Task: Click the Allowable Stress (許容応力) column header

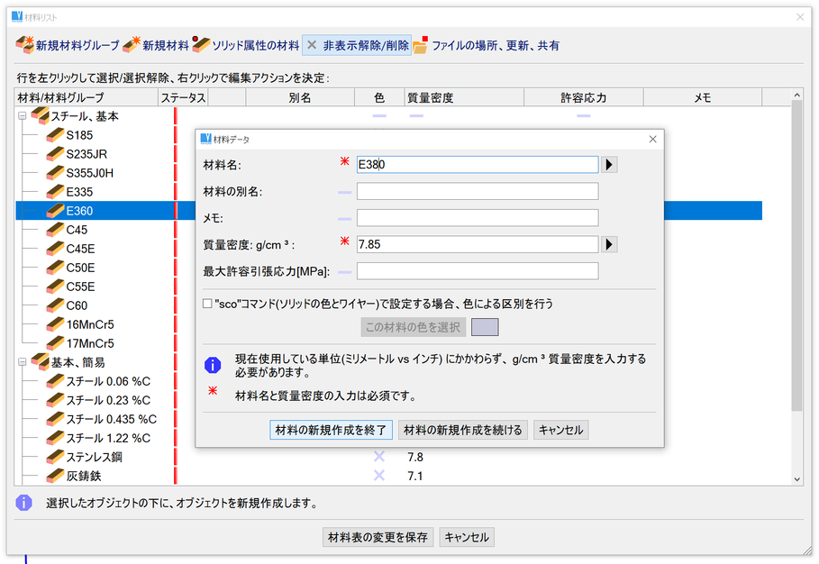Action: pos(583,97)
